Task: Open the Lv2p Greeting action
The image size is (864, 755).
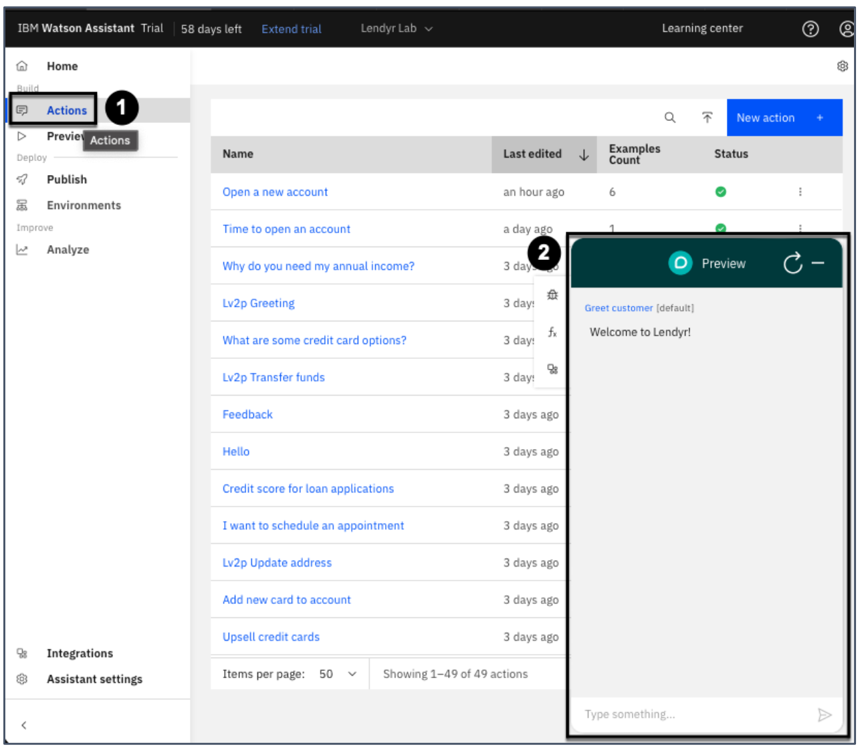Action: [258, 303]
